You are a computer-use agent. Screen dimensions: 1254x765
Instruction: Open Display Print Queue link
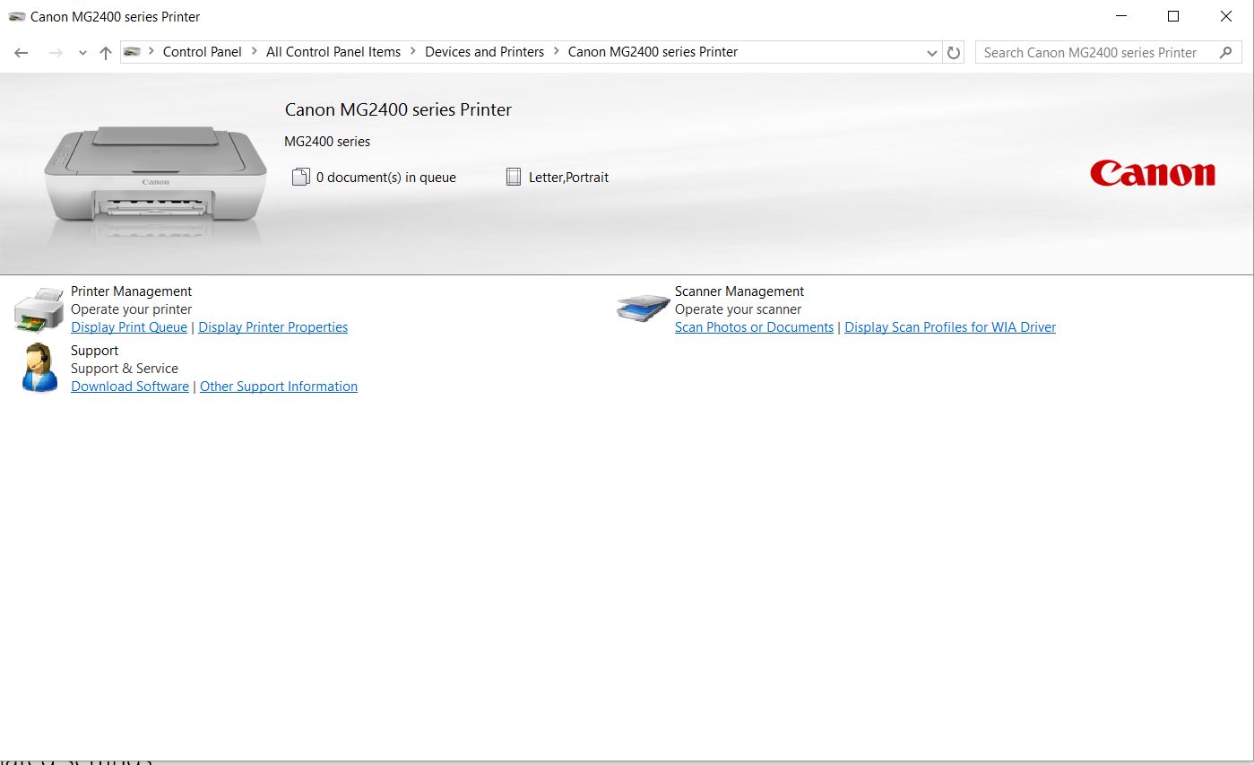click(129, 327)
